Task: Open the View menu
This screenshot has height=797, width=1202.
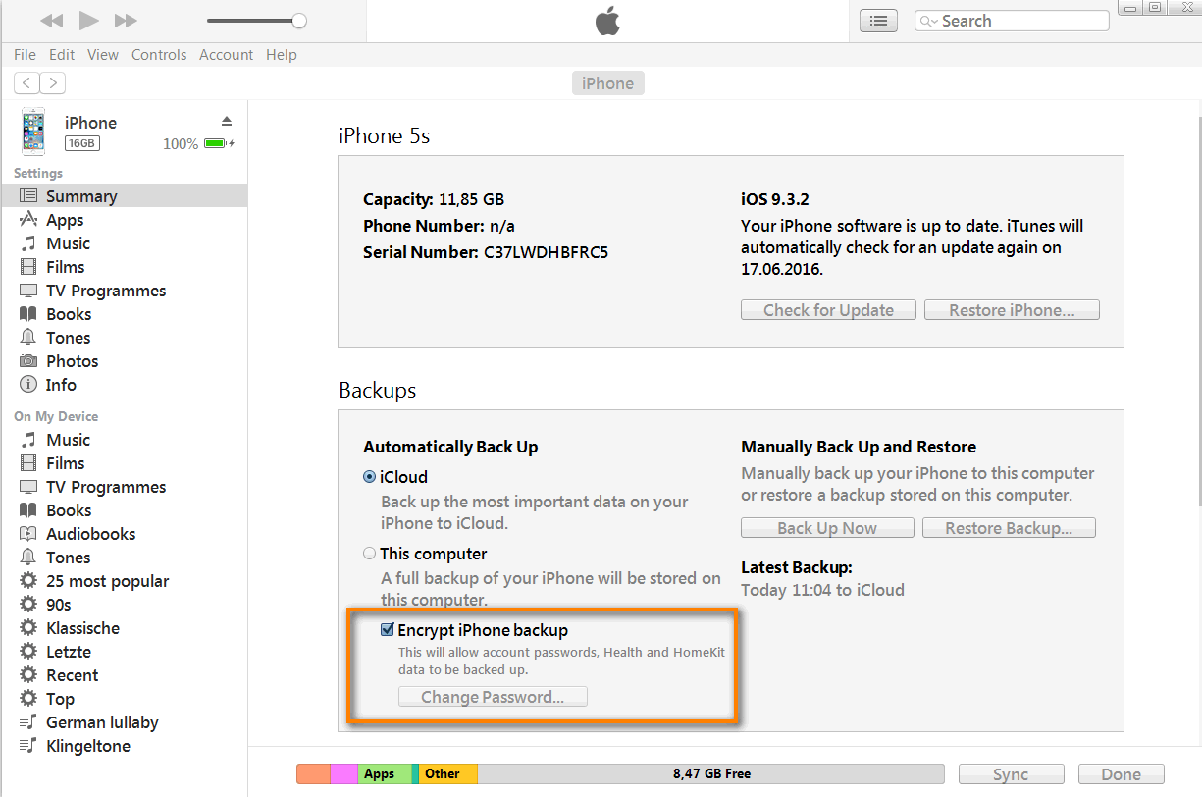Action: pos(103,55)
